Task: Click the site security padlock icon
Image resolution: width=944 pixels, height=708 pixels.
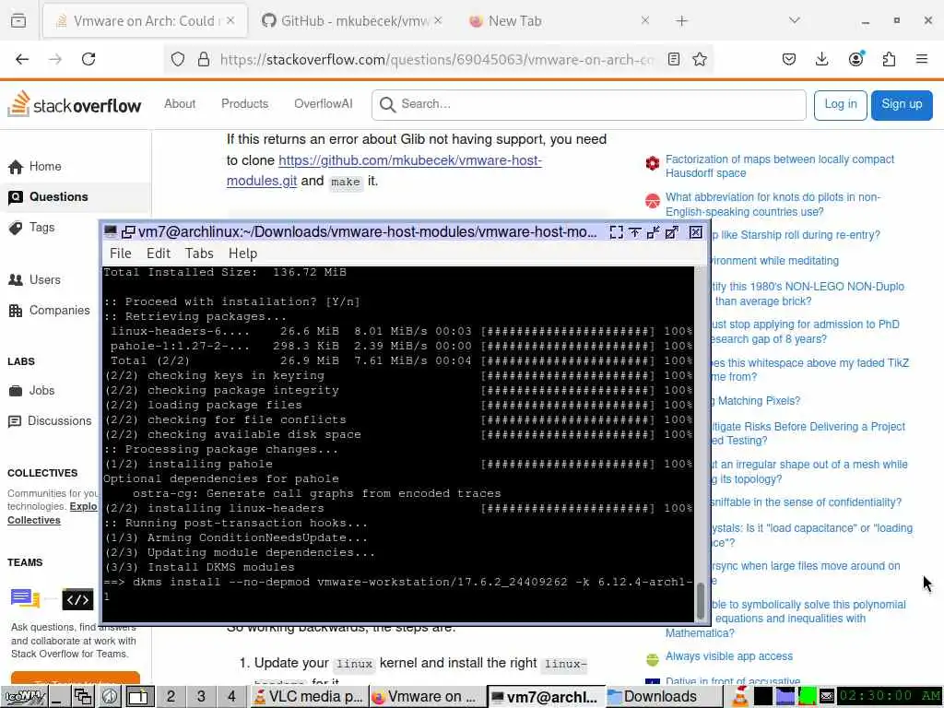Action: tap(204, 59)
